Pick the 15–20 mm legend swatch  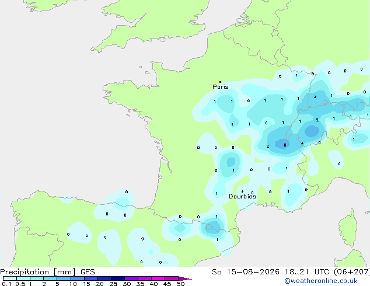tap(91, 278)
